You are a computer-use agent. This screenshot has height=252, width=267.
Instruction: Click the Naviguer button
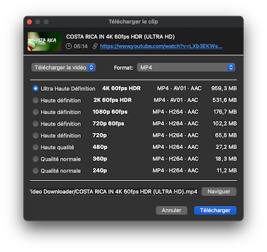[219, 191]
